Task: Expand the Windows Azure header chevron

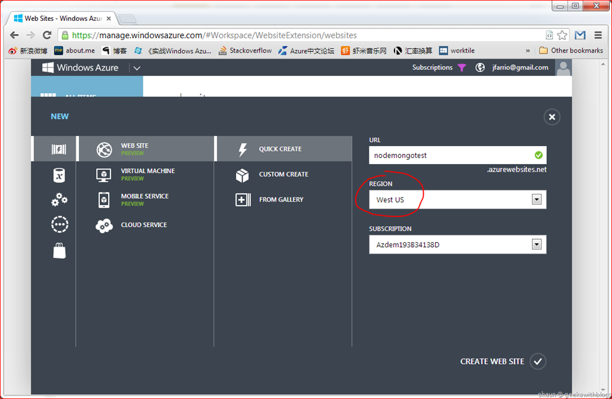Action: pos(137,68)
